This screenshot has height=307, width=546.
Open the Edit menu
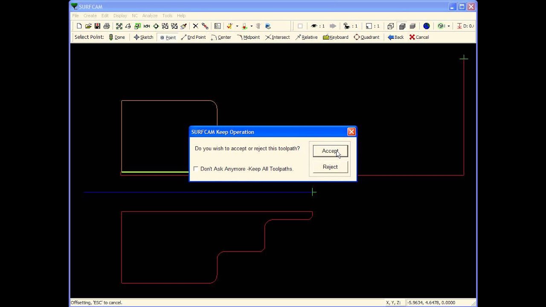[105, 16]
